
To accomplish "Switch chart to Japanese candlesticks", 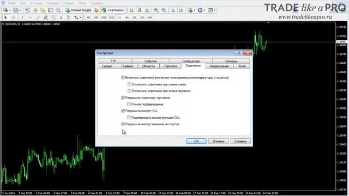I will tap(140, 10).
